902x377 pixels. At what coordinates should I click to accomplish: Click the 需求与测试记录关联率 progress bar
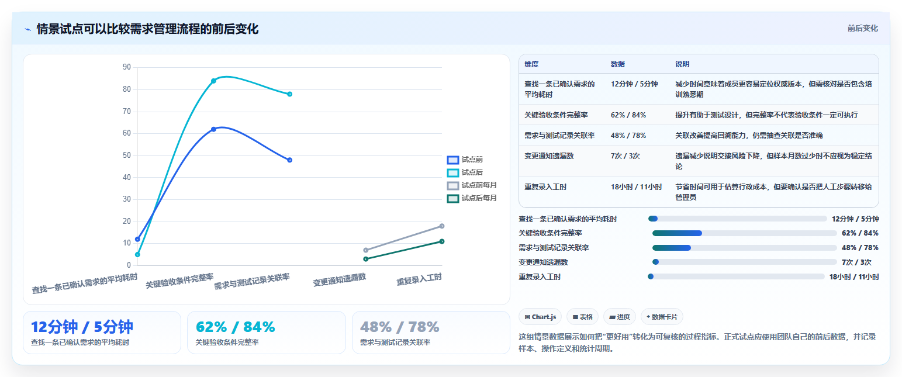744,248
